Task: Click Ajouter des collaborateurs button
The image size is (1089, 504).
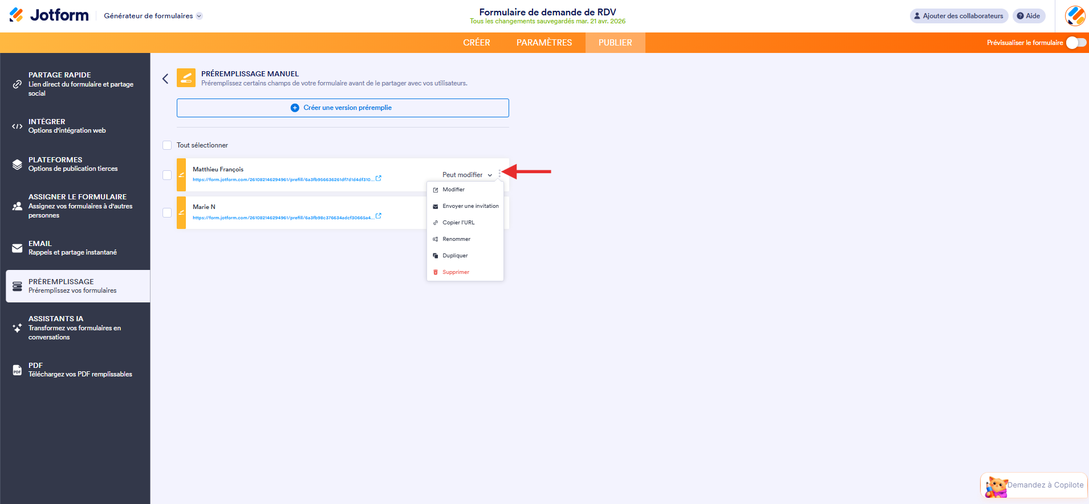Action: pos(959,16)
